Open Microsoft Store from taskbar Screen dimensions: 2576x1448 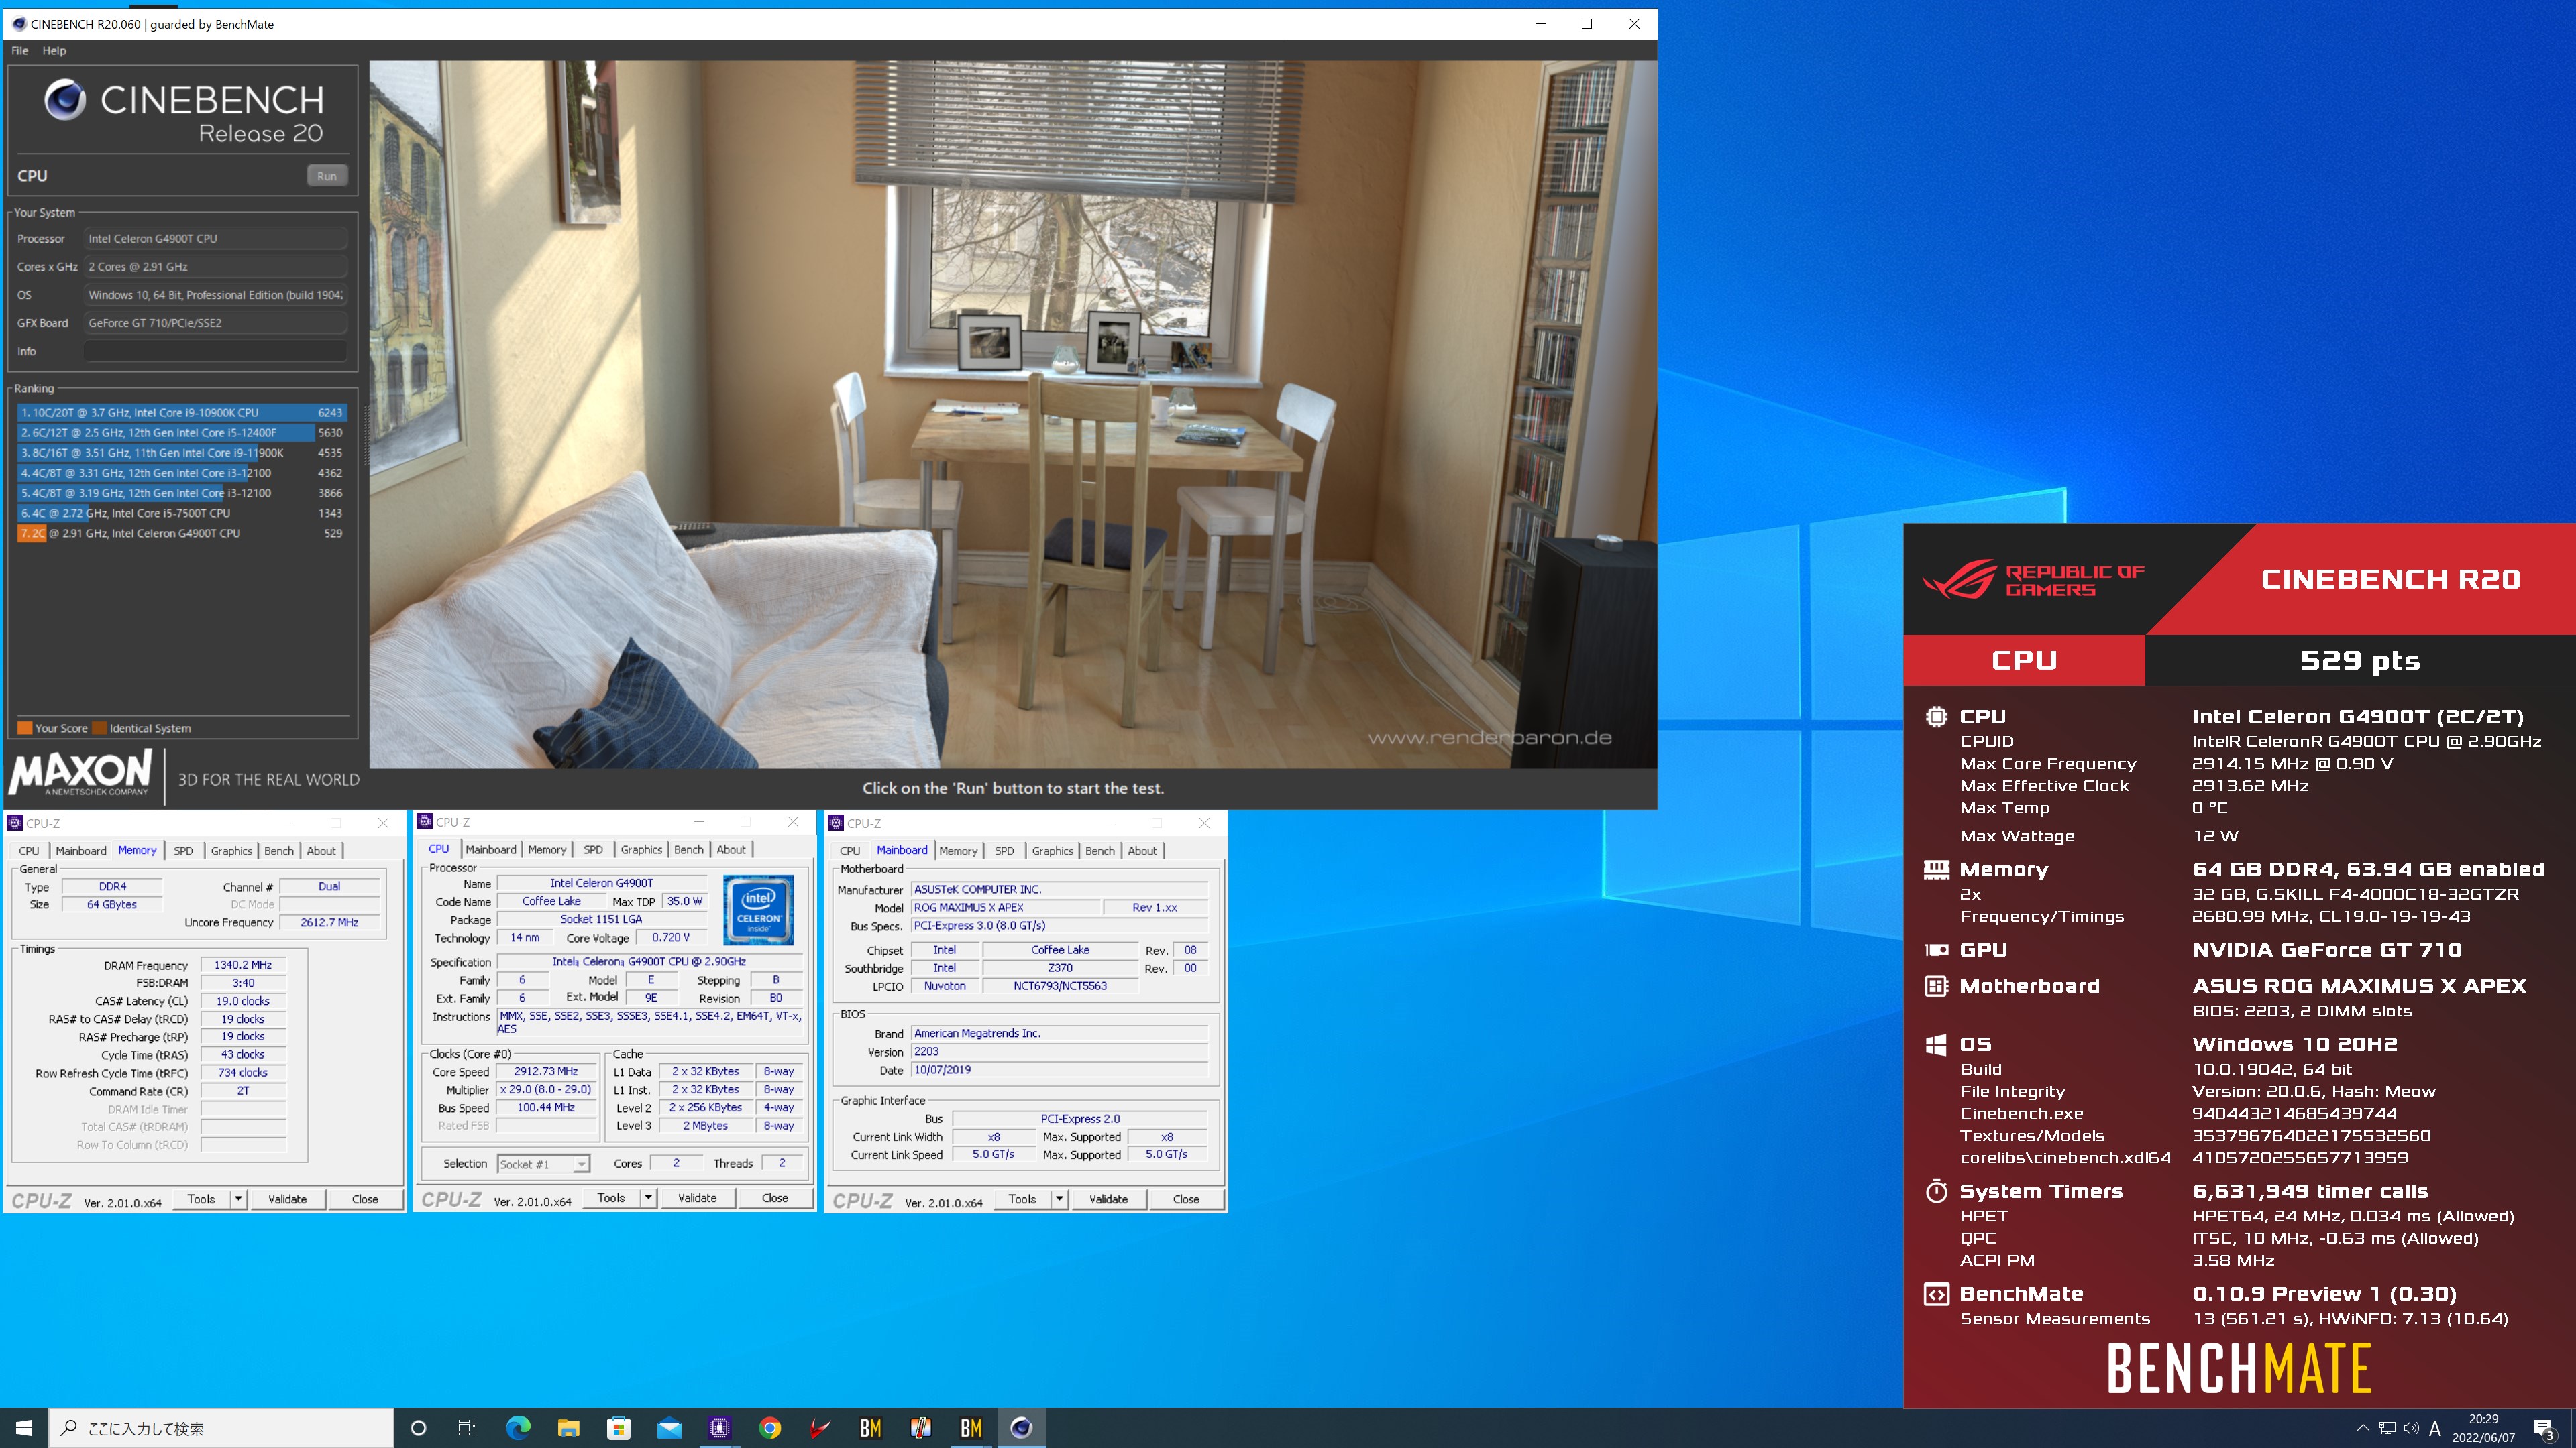(x=619, y=1428)
